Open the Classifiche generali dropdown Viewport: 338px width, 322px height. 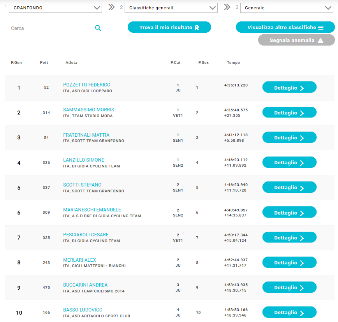171,8
